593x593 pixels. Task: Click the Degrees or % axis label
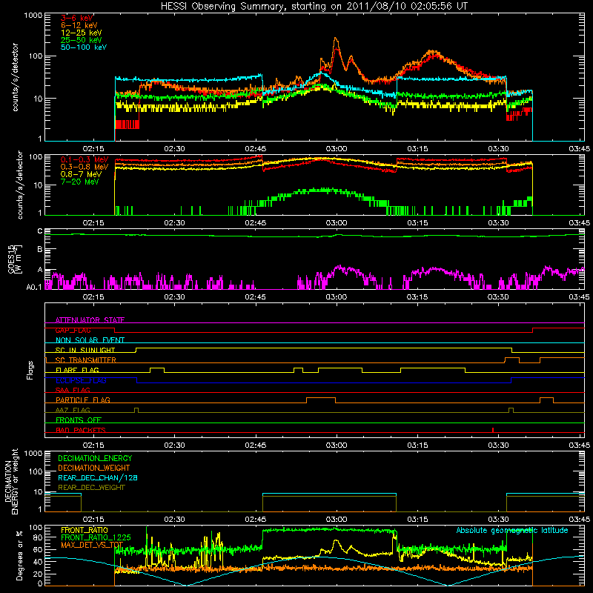tap(19, 556)
